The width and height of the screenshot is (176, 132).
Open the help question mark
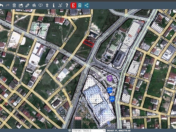pos(67,5)
